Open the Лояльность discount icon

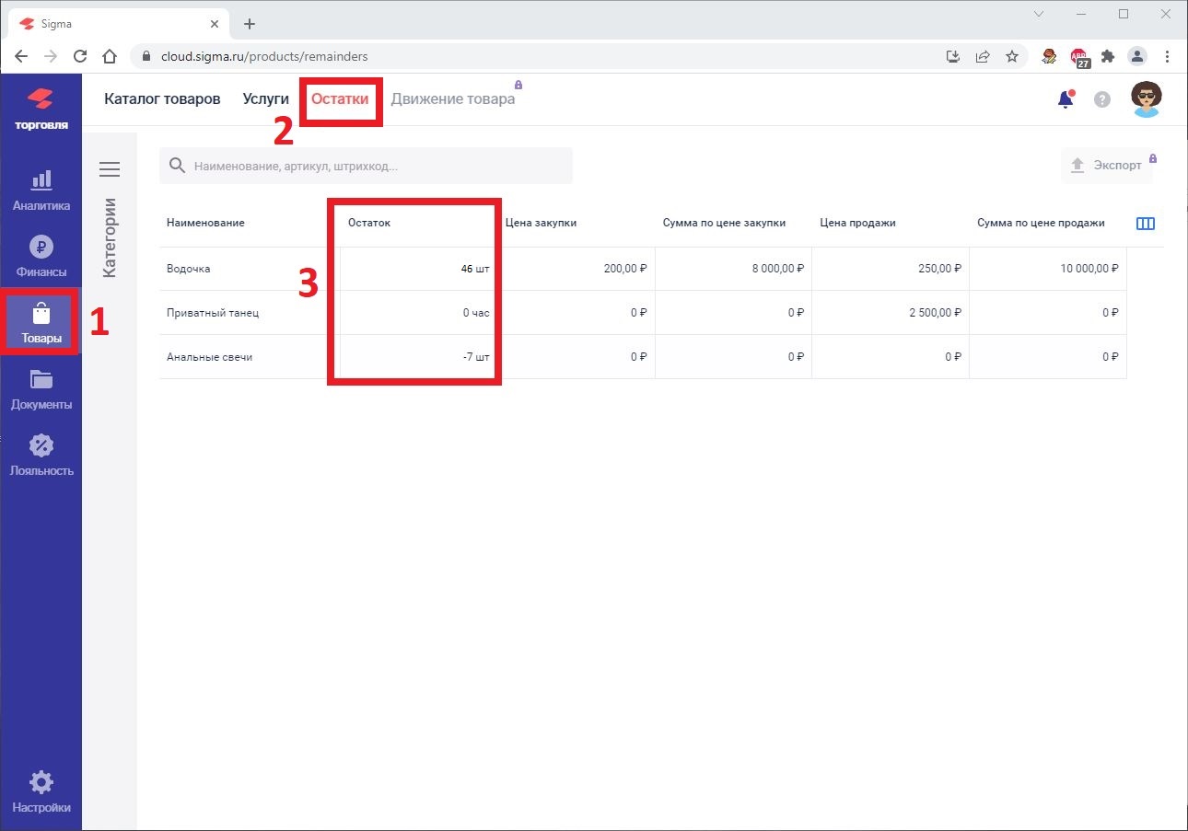pos(41,446)
